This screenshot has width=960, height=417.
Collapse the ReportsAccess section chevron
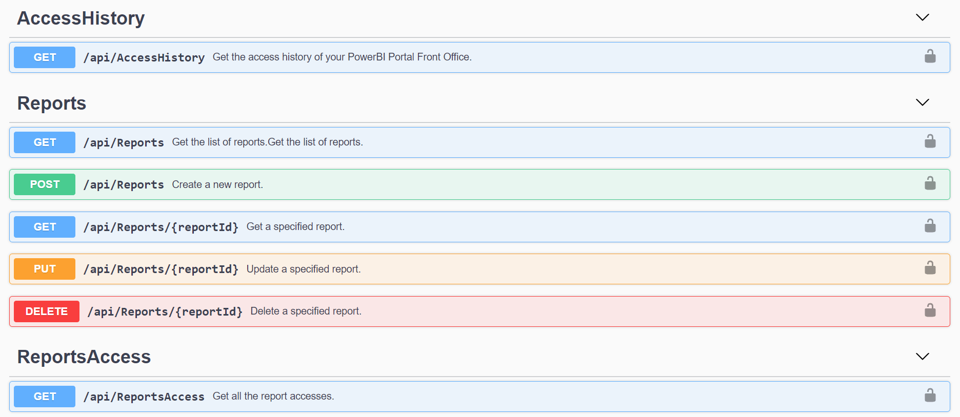(922, 357)
